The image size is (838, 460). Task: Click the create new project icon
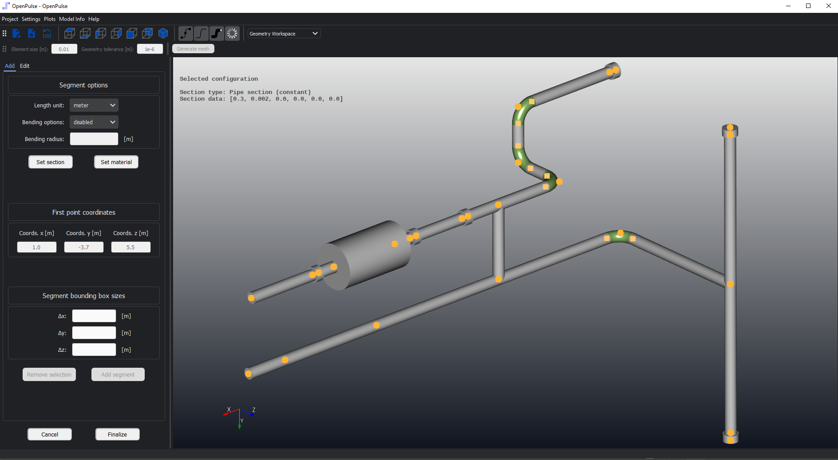coord(16,33)
